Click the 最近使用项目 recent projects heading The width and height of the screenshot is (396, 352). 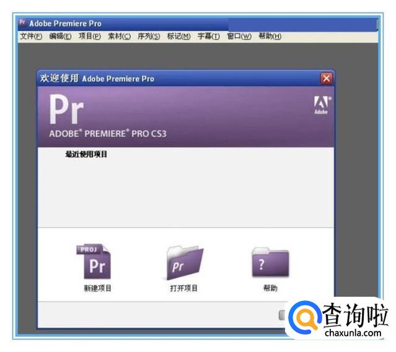(x=86, y=154)
